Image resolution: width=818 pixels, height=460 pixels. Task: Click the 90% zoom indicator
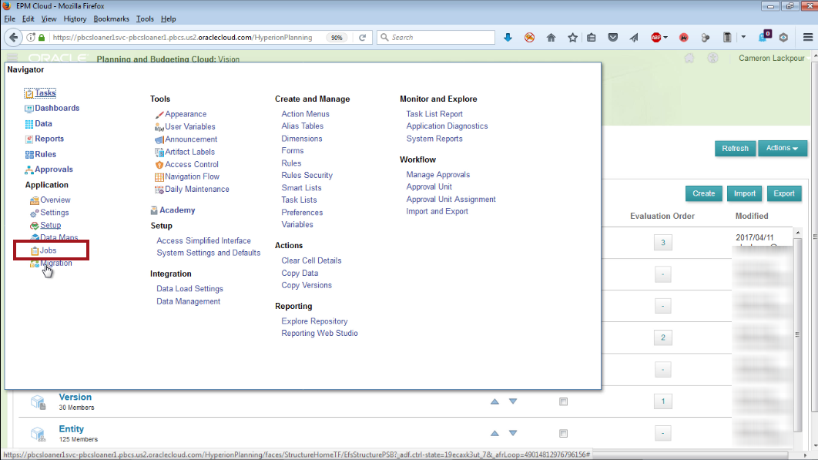pos(337,38)
